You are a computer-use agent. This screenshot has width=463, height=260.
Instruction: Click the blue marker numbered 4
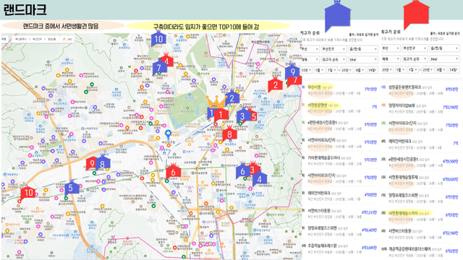(x=260, y=178)
